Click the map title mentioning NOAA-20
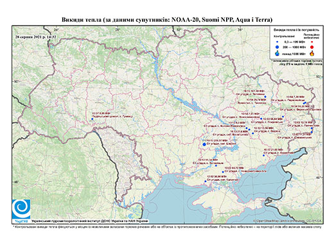Image resolution: width=334 pixels, height=236 pixels. coord(167,20)
